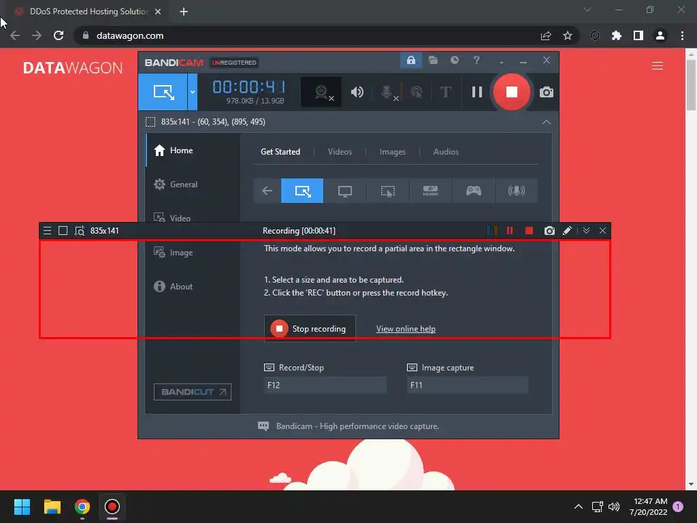697x523 pixels.
Task: Click the Bandicam footer chat message icon
Action: pyautogui.click(x=263, y=426)
